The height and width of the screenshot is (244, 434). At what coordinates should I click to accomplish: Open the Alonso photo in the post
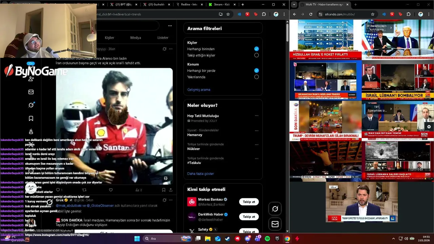(114, 126)
